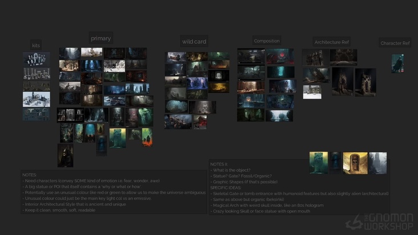Select the 'NOTES II:' text block

[x=220, y=164]
